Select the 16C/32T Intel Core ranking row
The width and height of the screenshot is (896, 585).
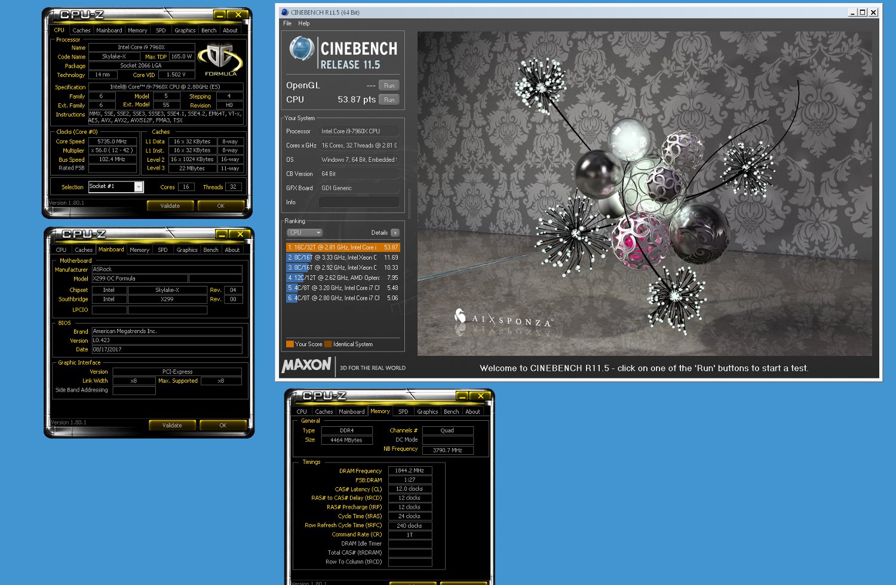click(343, 247)
